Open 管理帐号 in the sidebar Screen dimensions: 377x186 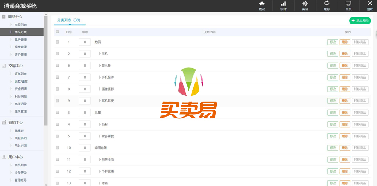(x=20, y=180)
